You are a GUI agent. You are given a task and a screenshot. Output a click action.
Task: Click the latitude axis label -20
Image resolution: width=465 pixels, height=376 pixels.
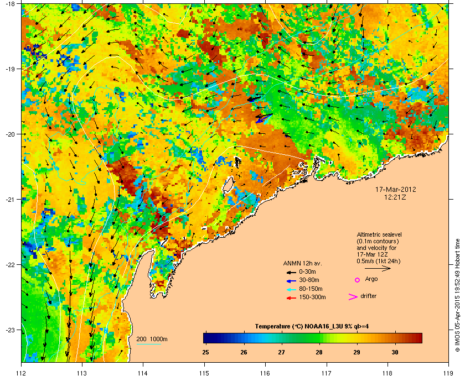click(x=11, y=134)
